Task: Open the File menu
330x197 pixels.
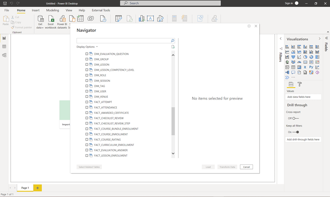Action: tap(7, 10)
